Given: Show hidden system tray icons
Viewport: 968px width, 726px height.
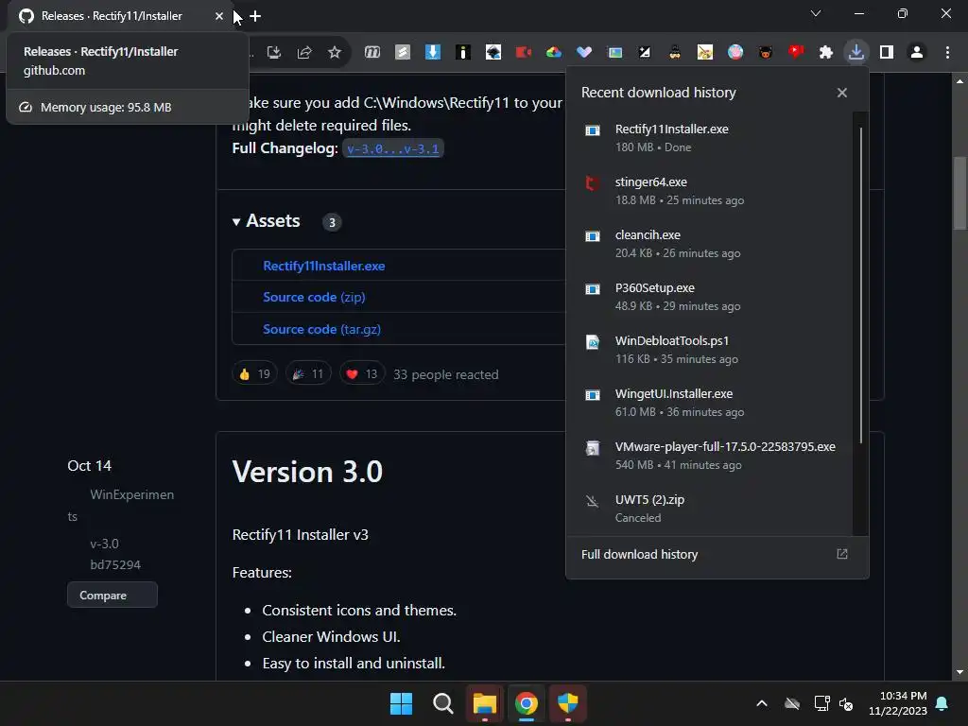Looking at the screenshot, I should point(762,703).
